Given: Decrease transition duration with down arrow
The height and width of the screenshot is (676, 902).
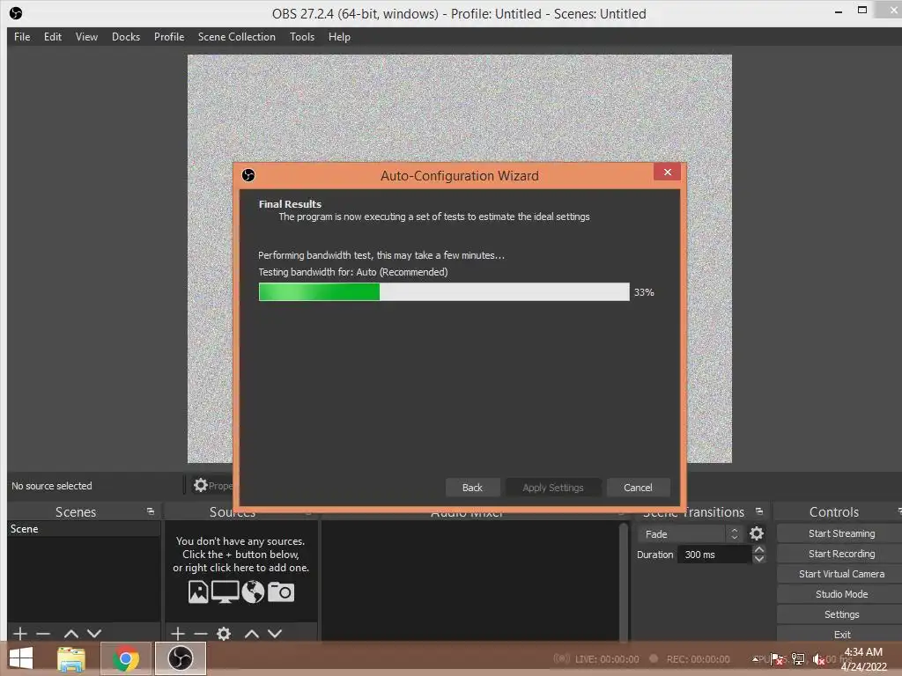Looking at the screenshot, I should pos(759,559).
